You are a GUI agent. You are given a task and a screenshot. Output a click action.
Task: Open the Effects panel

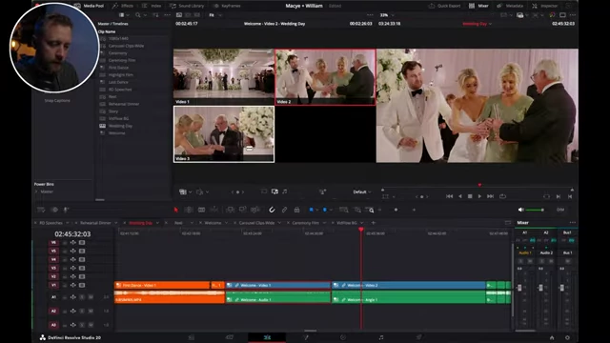[123, 6]
